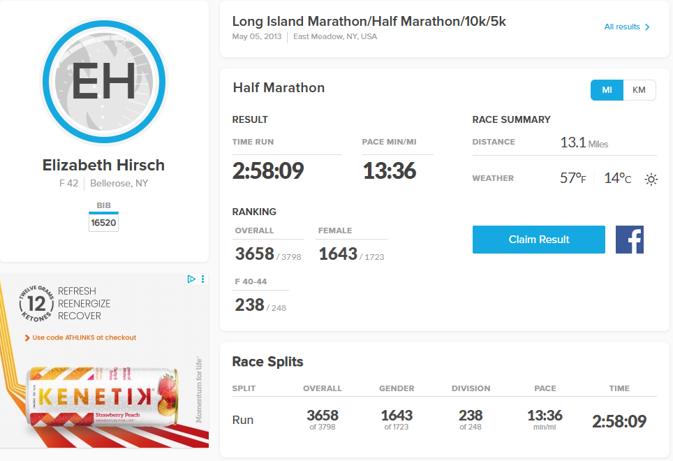Click the sunny weather icon

click(651, 179)
